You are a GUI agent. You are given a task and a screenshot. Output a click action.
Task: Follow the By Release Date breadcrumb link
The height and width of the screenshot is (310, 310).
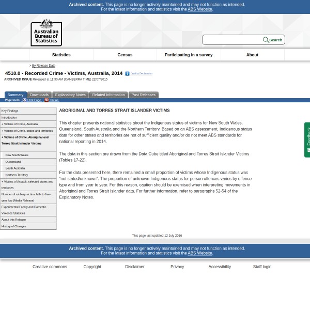tap(43, 66)
